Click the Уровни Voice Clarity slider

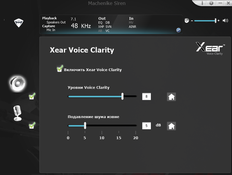(102, 96)
